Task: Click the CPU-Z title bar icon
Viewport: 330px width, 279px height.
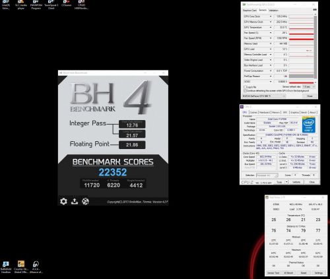Action: [x=242, y=107]
